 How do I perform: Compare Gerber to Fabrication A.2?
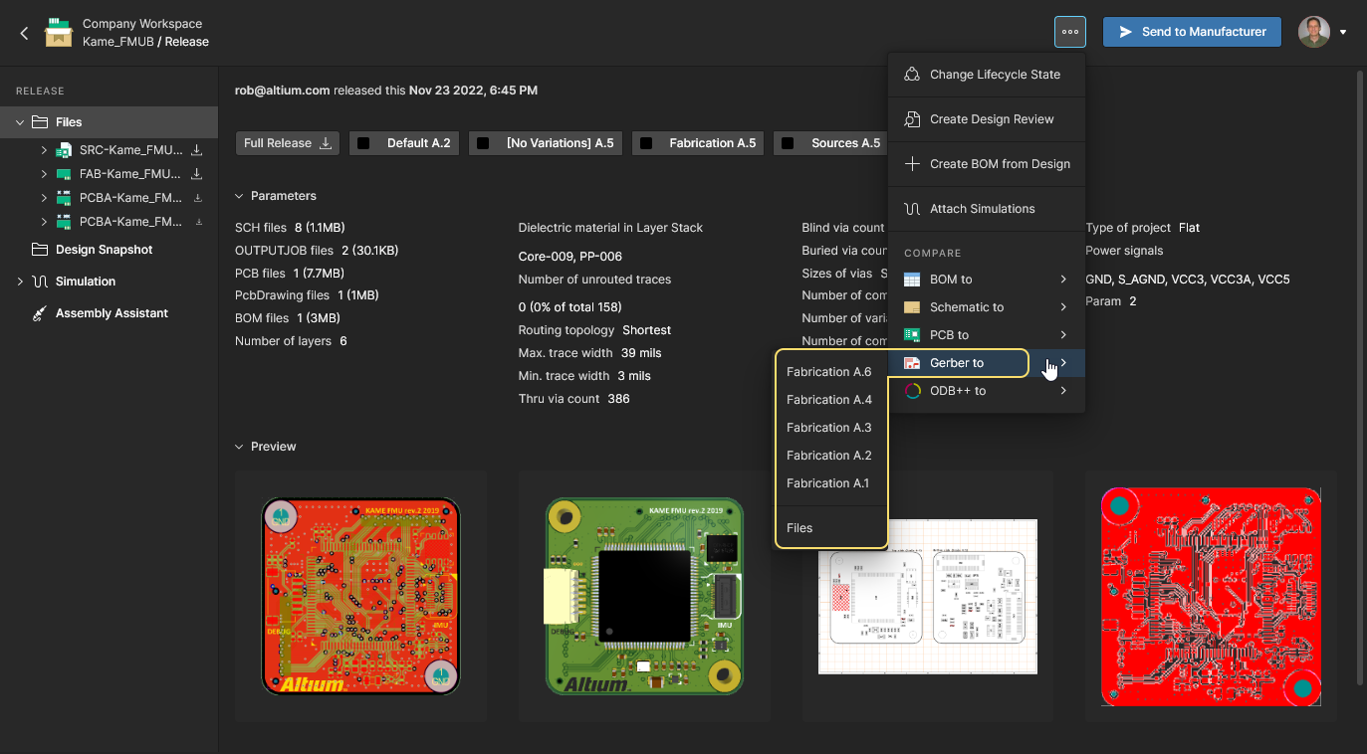[831, 456]
